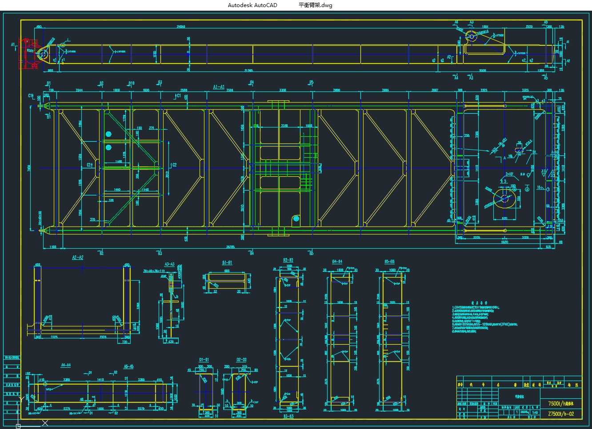Click the D2-D2 section view title
The image size is (592, 429).
pyautogui.click(x=241, y=360)
